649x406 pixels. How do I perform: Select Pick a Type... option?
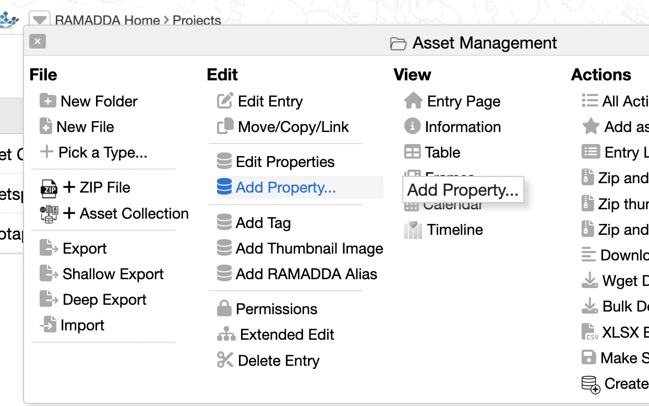pos(103,152)
